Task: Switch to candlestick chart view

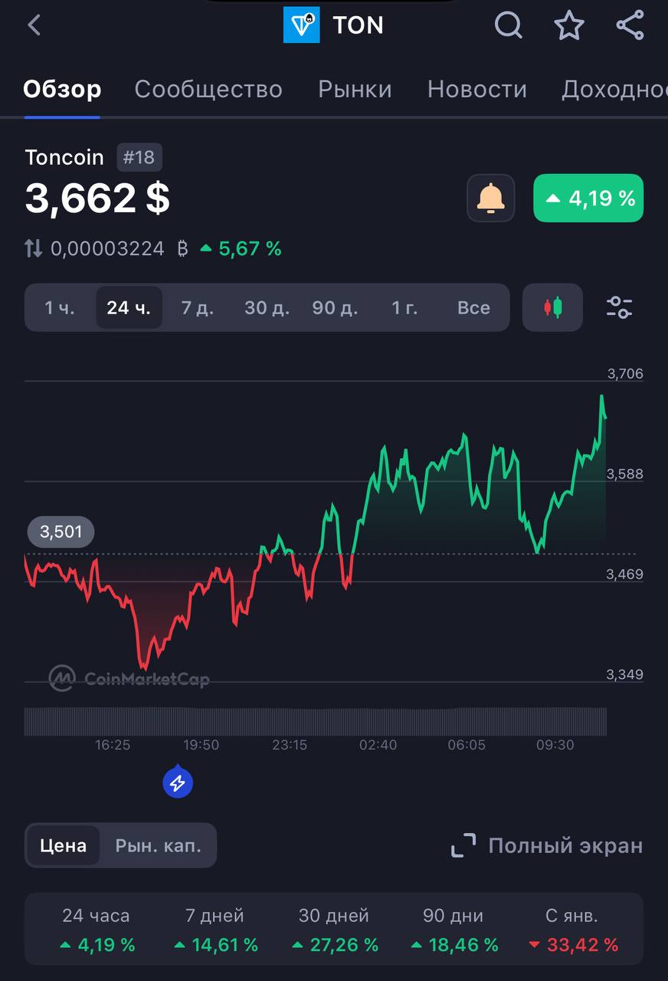Action: click(553, 307)
